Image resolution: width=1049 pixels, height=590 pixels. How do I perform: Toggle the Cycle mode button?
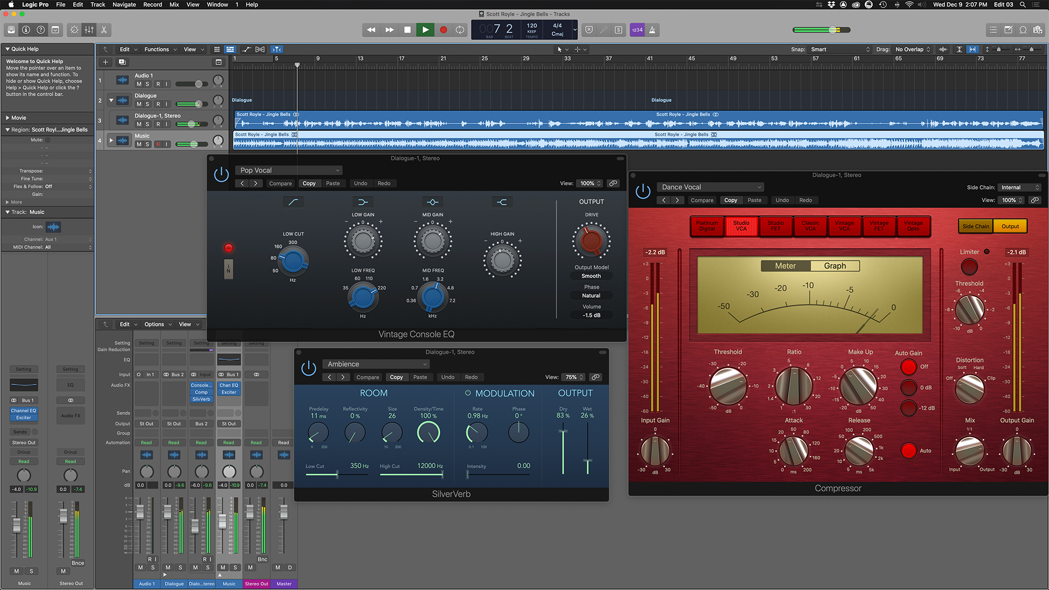tap(460, 30)
